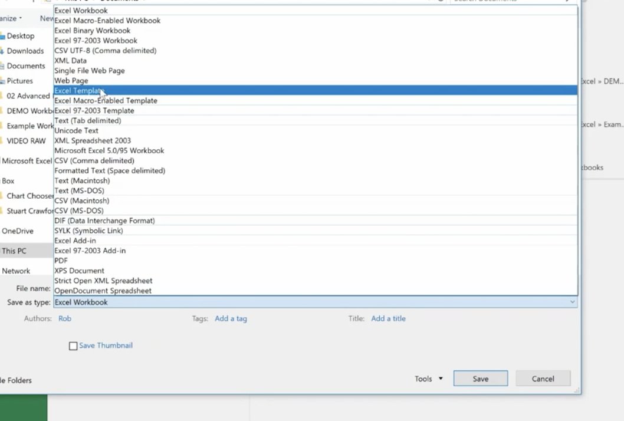This screenshot has width=624, height=421.
Task: Choose Excel Macro-Enabled Workbook file type
Action: (x=316, y=20)
